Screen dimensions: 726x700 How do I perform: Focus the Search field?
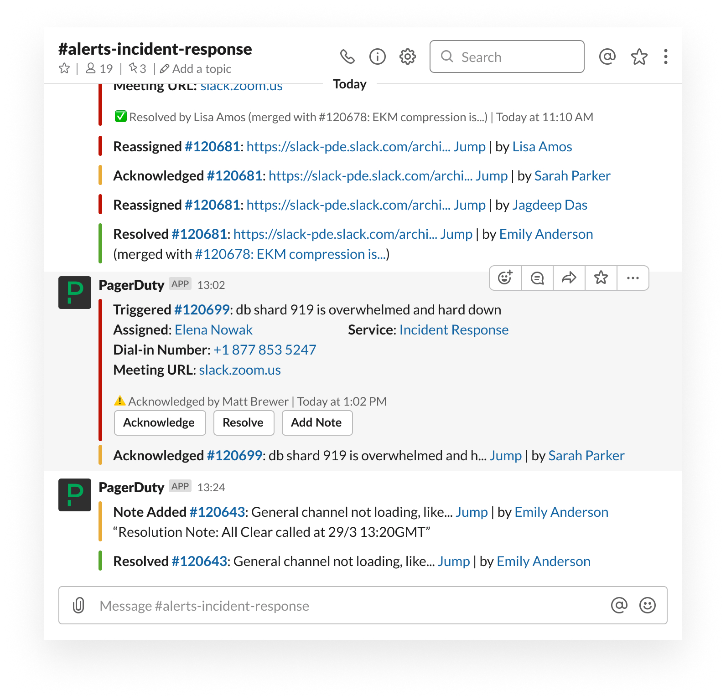(x=507, y=57)
